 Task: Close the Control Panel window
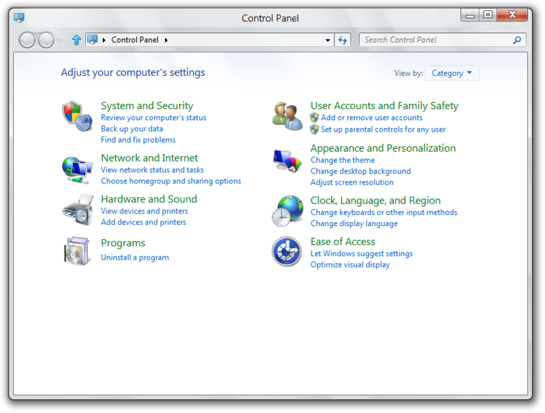513,15
